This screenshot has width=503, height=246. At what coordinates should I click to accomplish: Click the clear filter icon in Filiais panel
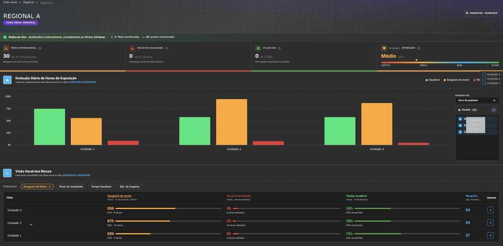pos(494,110)
